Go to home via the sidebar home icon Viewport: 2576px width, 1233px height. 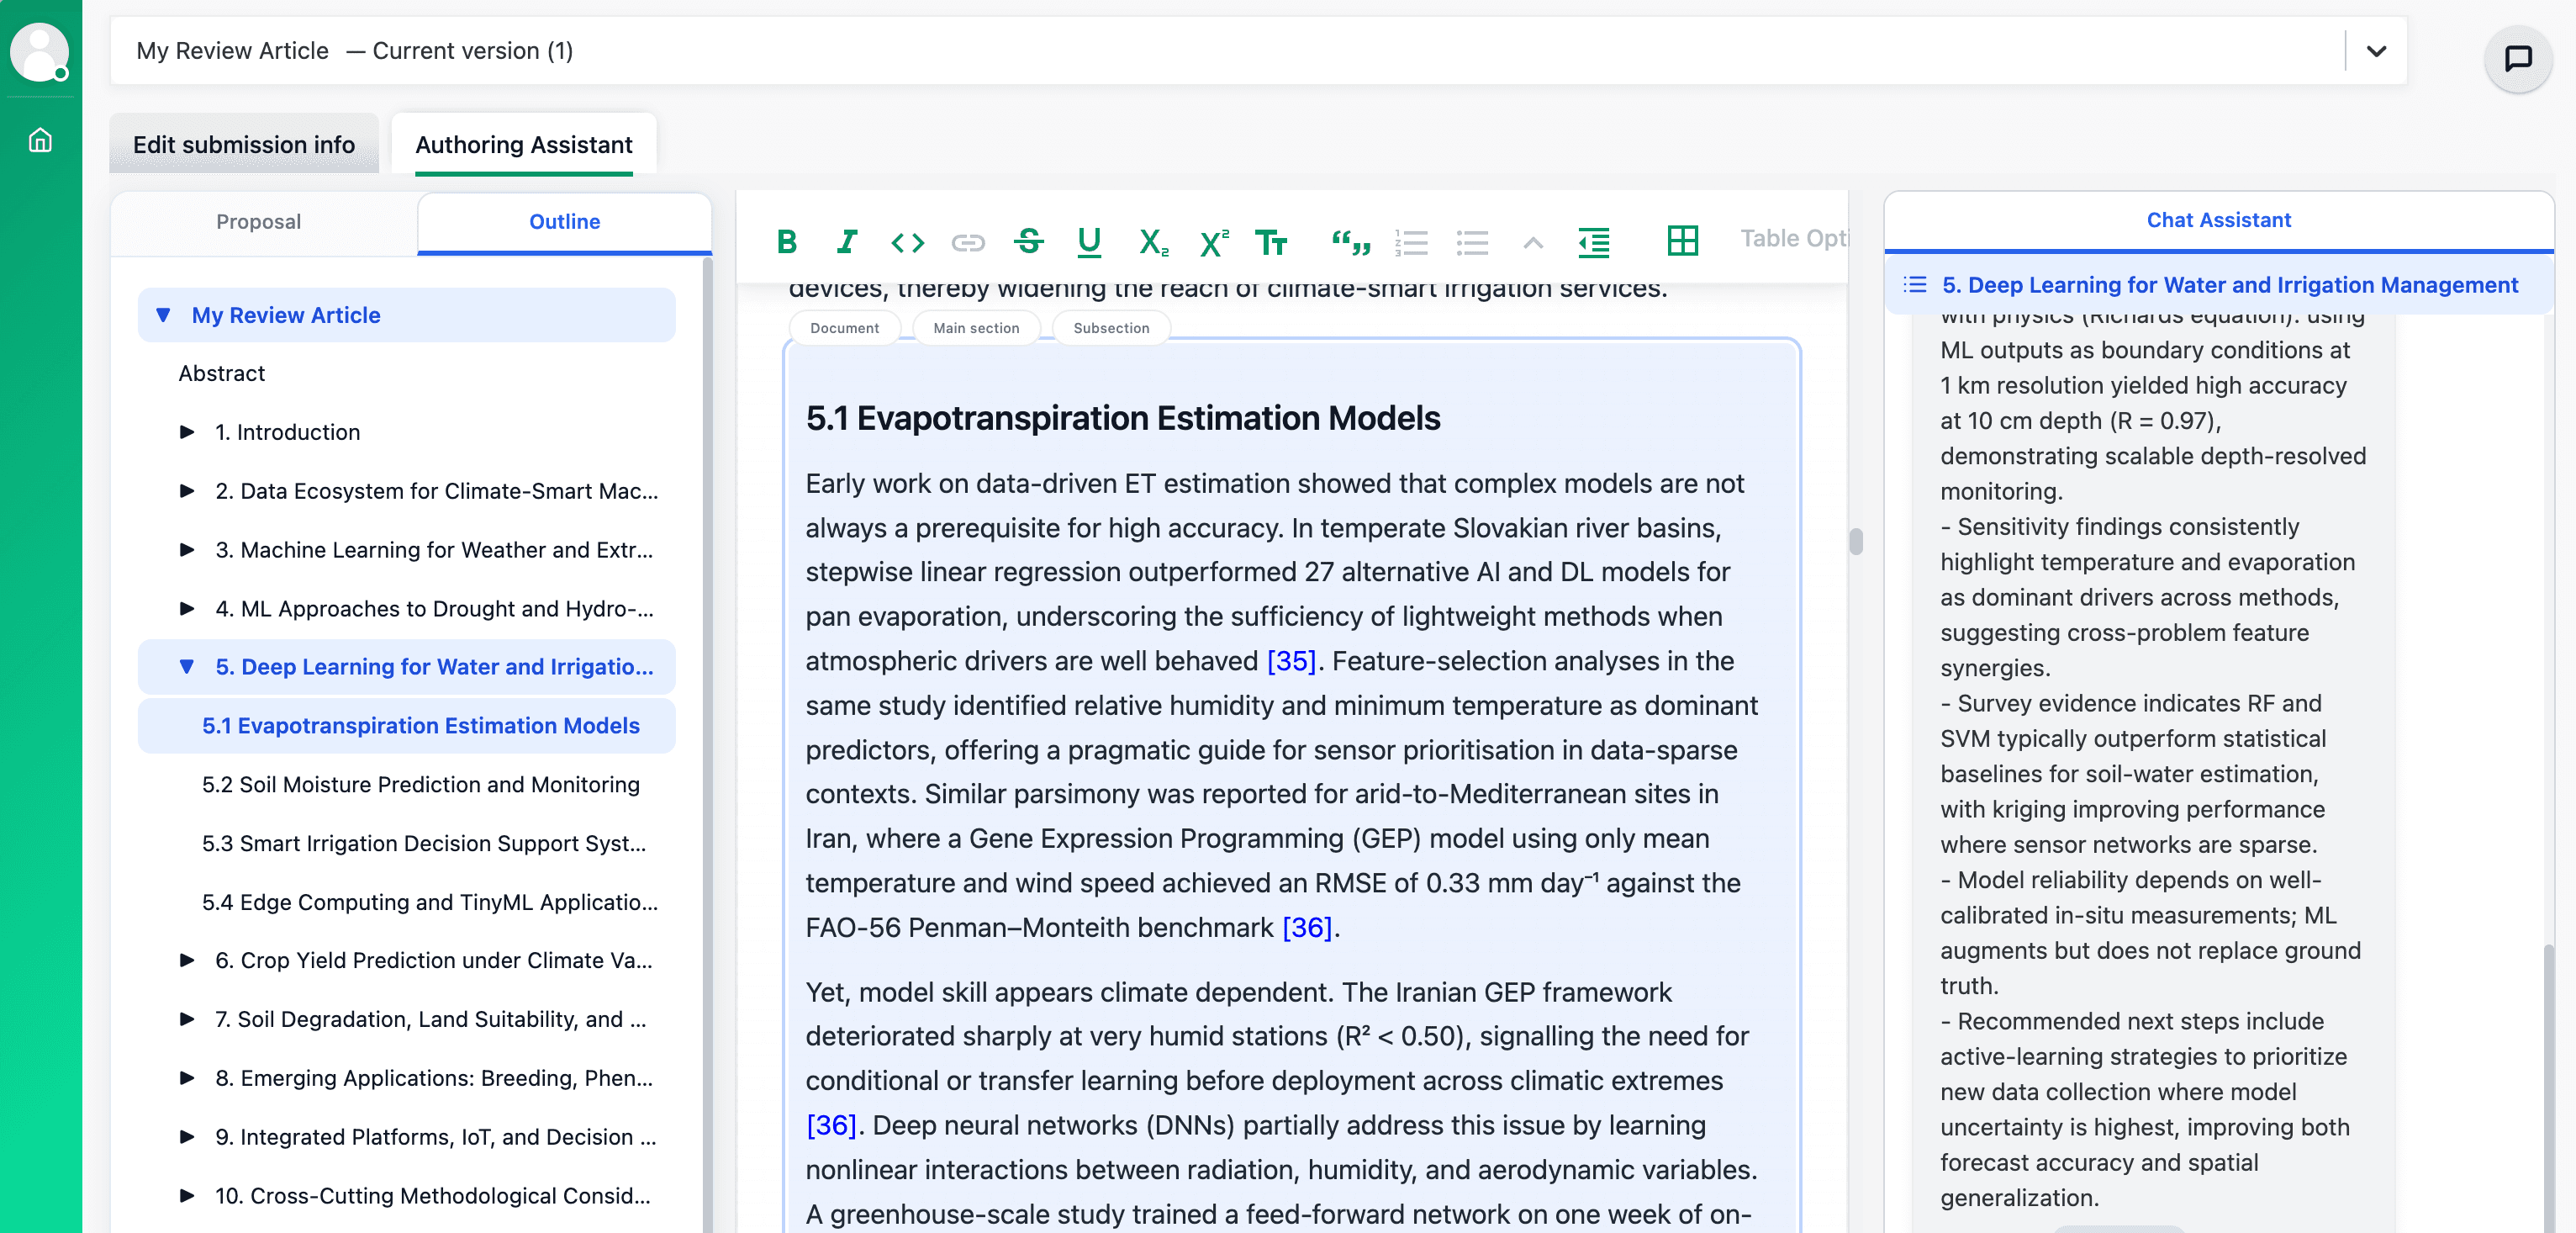click(40, 140)
